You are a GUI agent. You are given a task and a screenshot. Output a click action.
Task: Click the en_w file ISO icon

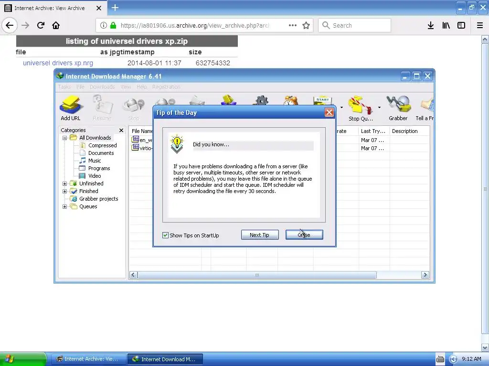click(135, 140)
